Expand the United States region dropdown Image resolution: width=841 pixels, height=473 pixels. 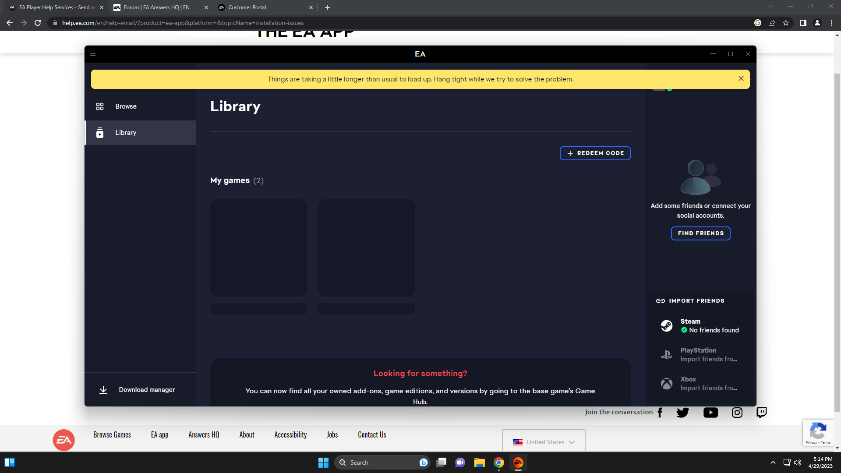[544, 442]
